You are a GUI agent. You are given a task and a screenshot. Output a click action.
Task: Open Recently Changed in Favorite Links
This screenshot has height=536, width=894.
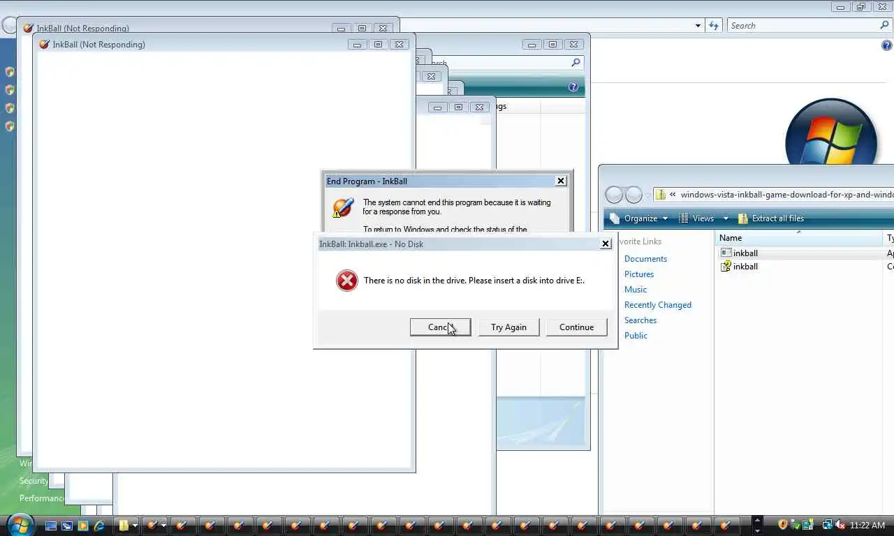tap(658, 305)
